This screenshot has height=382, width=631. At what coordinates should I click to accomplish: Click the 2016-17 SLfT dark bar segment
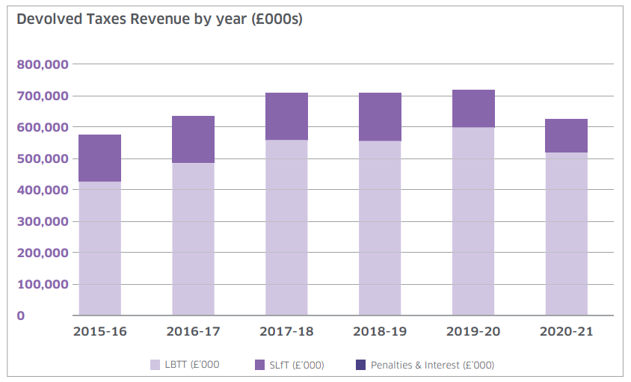point(193,140)
